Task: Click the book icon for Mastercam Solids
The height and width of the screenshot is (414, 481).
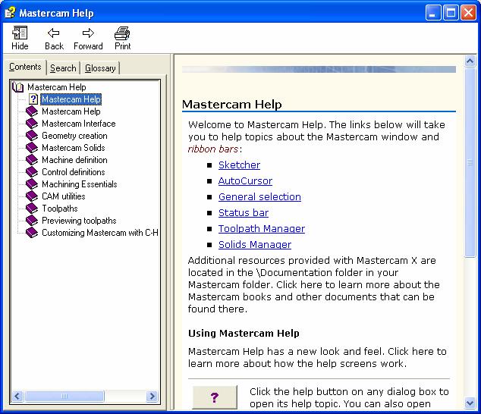Action: (x=32, y=148)
